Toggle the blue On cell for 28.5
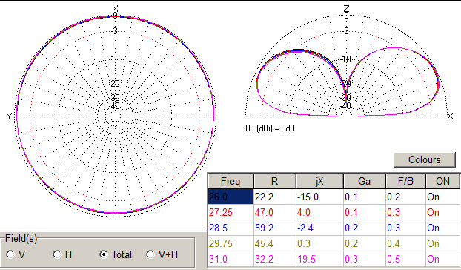This screenshot has width=461, height=270. point(442,228)
